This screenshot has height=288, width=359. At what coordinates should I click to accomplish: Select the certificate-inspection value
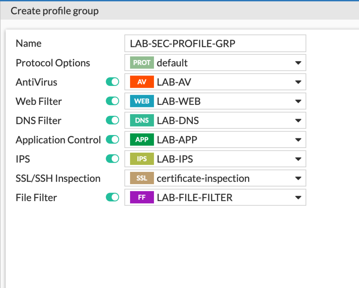coord(203,178)
